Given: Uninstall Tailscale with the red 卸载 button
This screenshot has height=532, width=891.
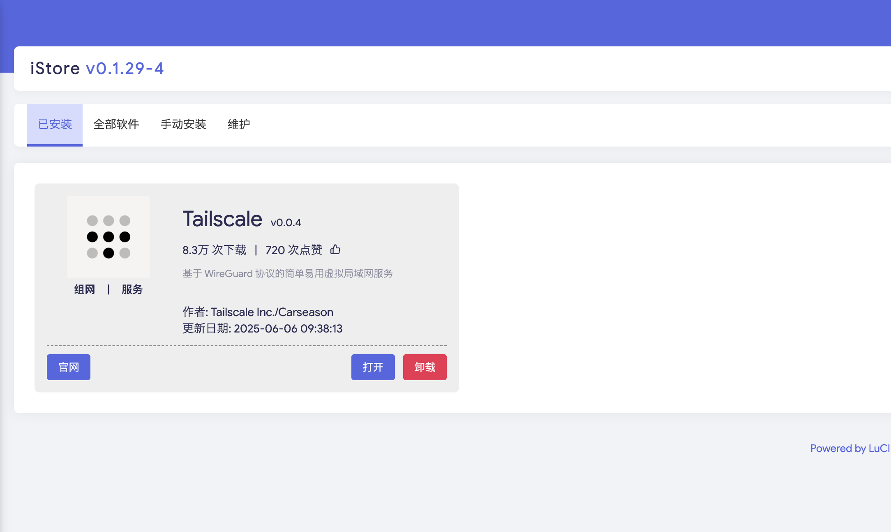Looking at the screenshot, I should point(425,367).
